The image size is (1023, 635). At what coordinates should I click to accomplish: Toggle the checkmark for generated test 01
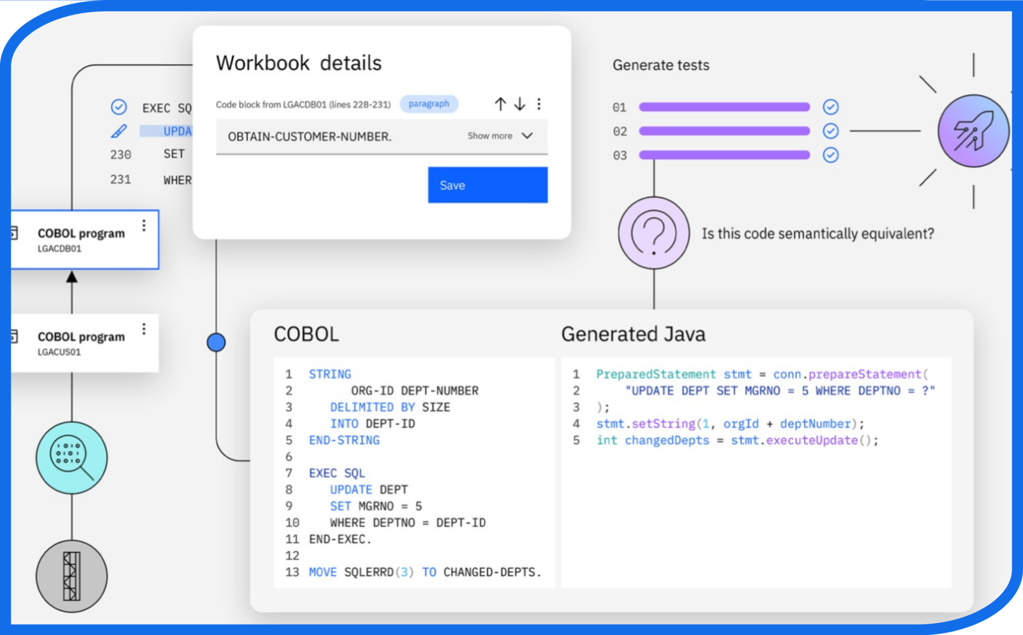tap(830, 107)
